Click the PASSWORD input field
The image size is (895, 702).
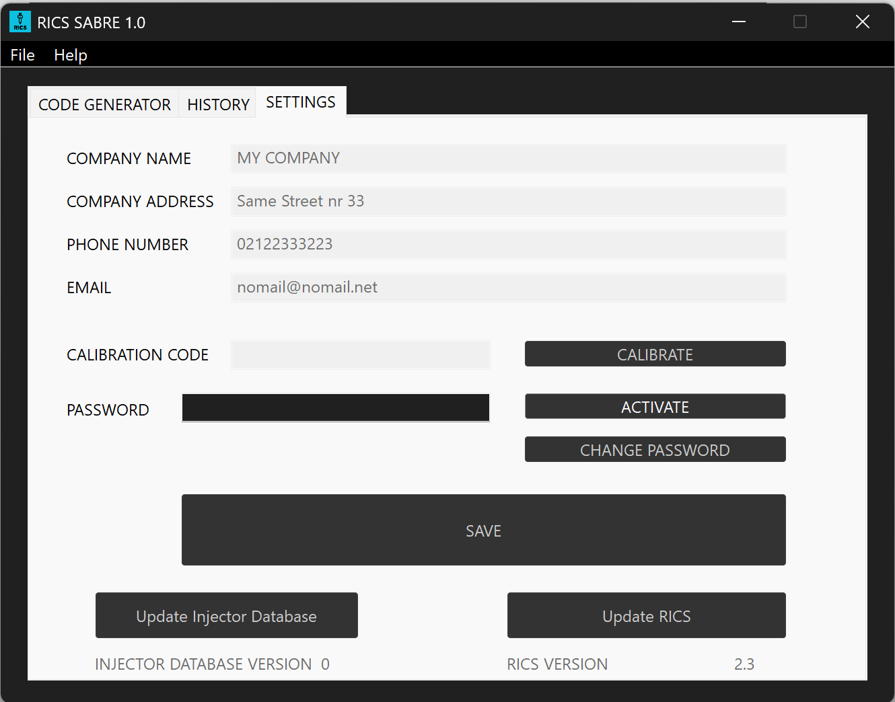pos(336,408)
